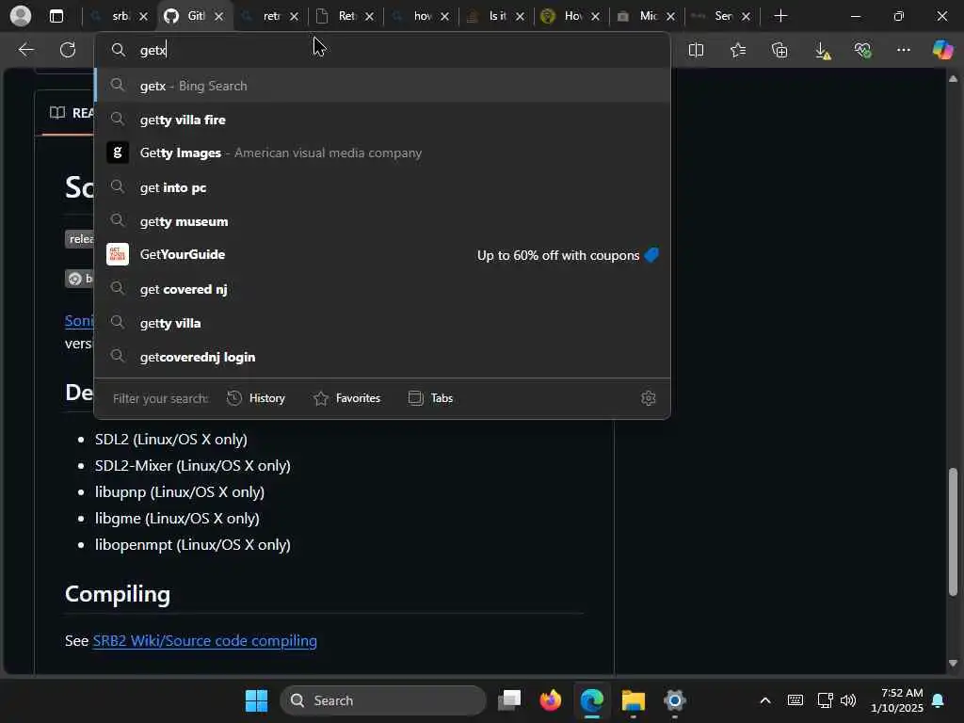Viewport: 964px width, 723px height.
Task: Filter suggestions by History
Action: pos(256,398)
